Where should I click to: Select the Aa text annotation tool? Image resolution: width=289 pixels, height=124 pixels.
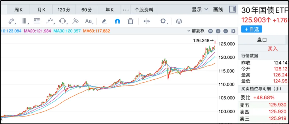click(88, 21)
